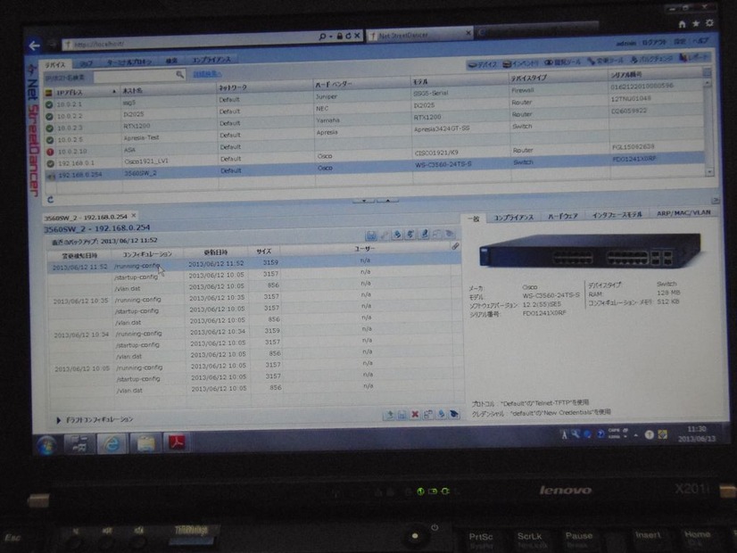Click the refresh icon below device list
The width and height of the screenshot is (737, 553).
coord(50,200)
